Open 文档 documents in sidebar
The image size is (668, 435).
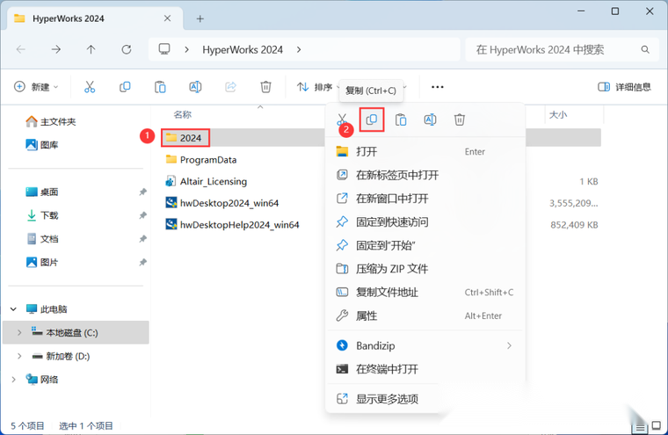tap(42, 239)
